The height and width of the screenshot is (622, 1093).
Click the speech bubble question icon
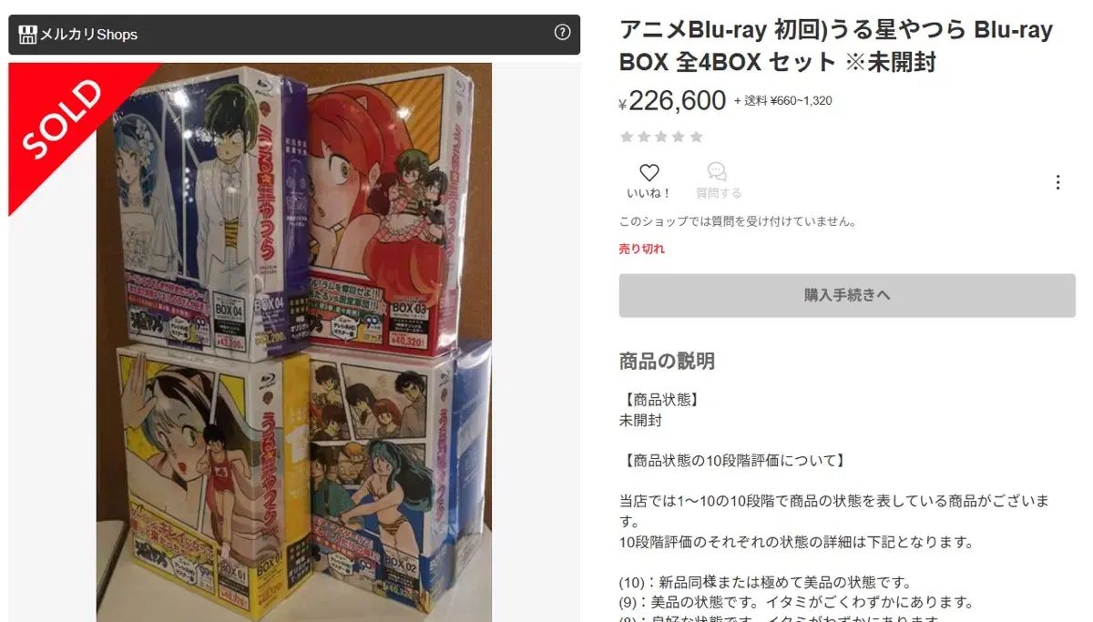(717, 172)
